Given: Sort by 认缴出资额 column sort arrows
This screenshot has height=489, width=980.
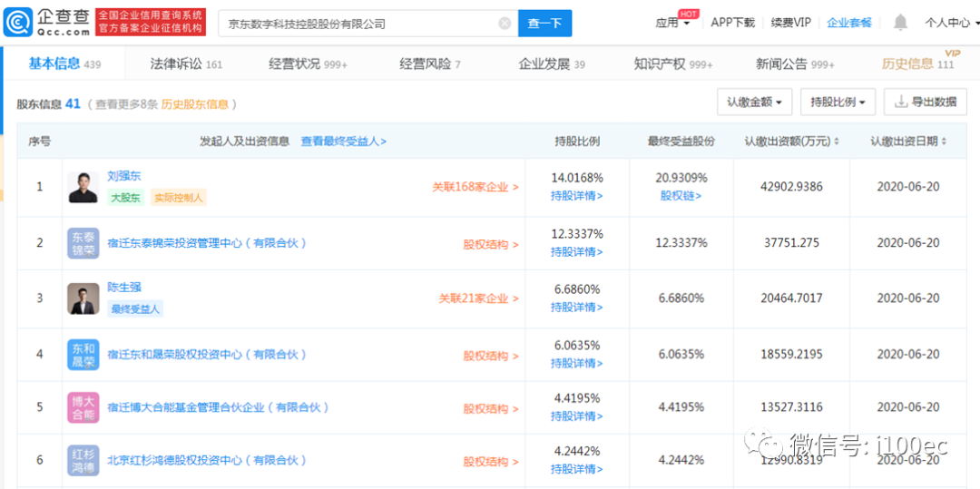Looking at the screenshot, I should click(x=837, y=142).
